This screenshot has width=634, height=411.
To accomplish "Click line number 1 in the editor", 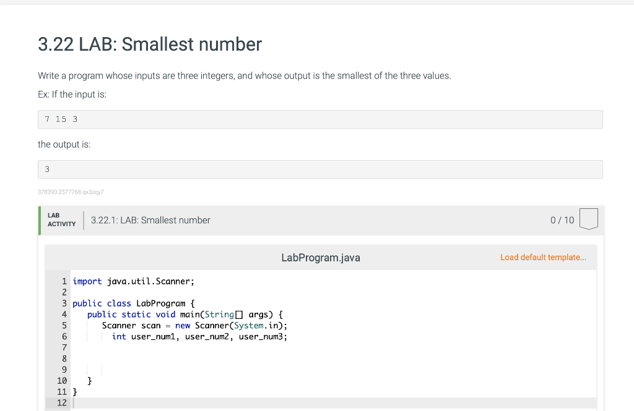I will tap(64, 281).
